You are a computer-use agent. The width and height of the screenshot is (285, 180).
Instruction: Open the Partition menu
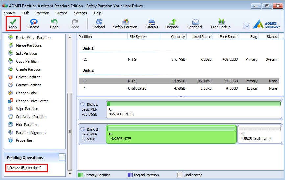(42, 13)
